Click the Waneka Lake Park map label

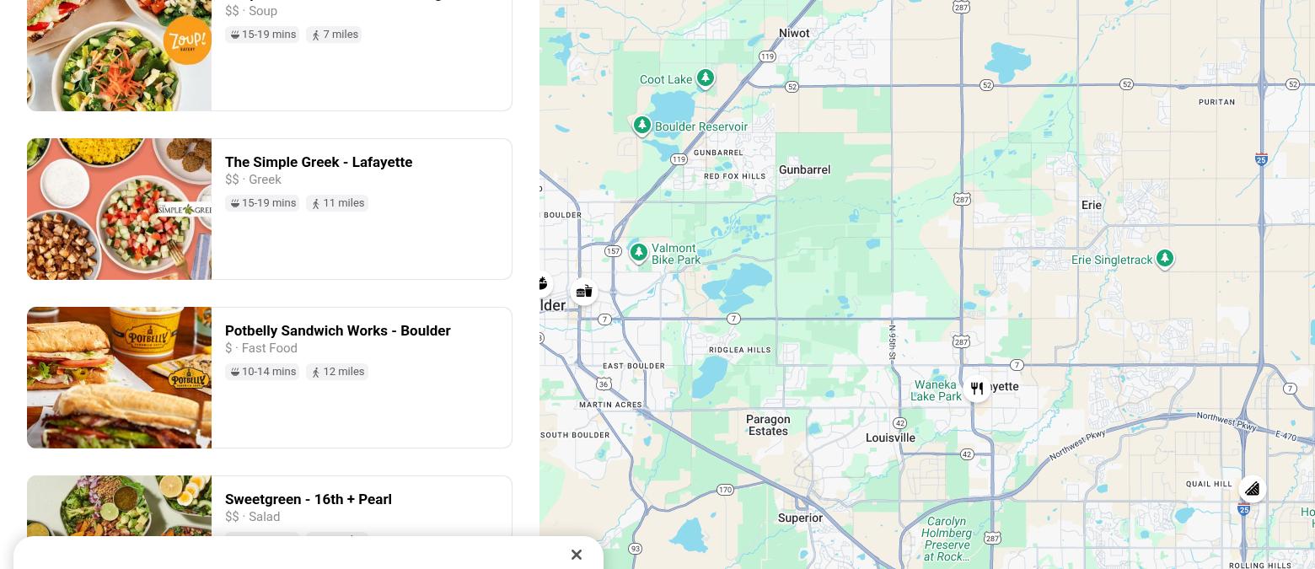point(937,390)
